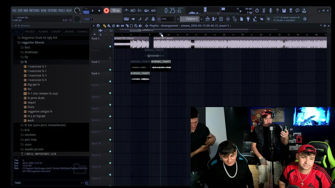Mute Track 3 with its green dot

110,70
